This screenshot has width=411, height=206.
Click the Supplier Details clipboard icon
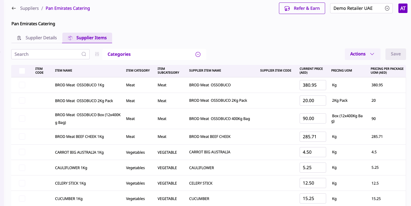click(19, 38)
